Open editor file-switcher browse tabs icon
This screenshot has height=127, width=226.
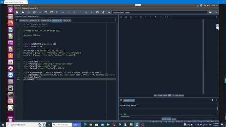coord(17,20)
